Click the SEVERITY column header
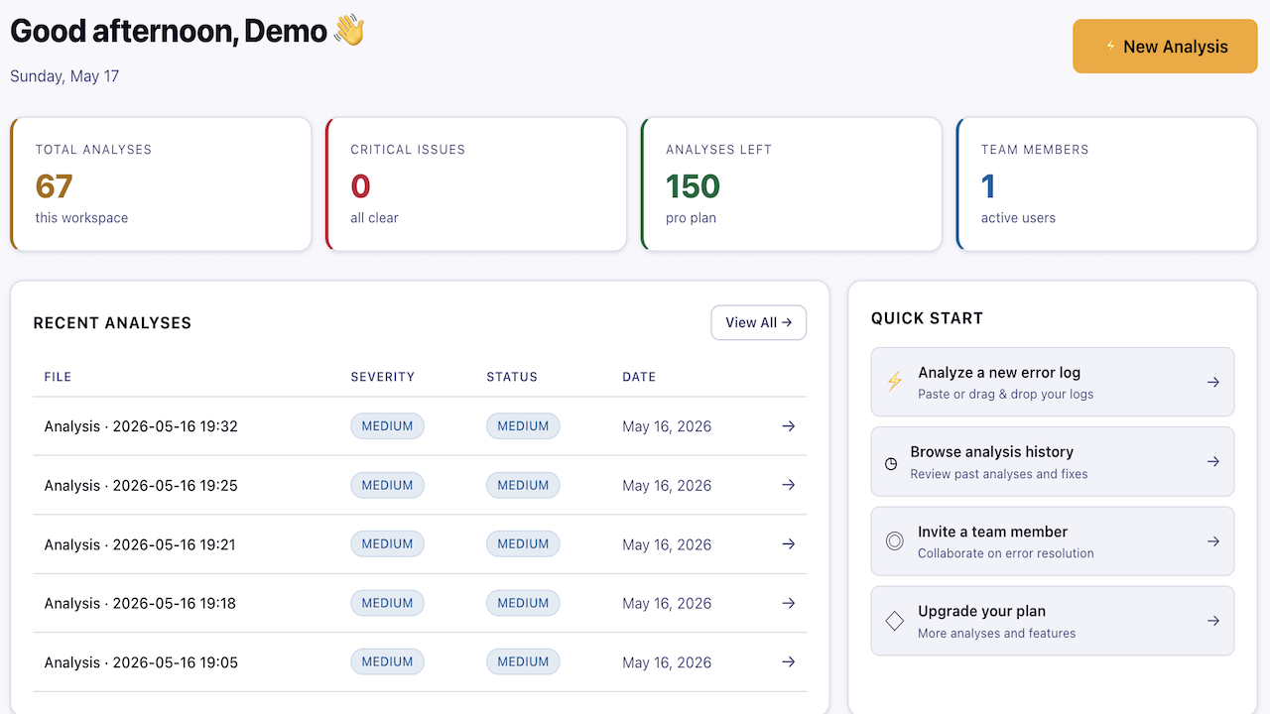The image size is (1270, 714). coord(383,377)
